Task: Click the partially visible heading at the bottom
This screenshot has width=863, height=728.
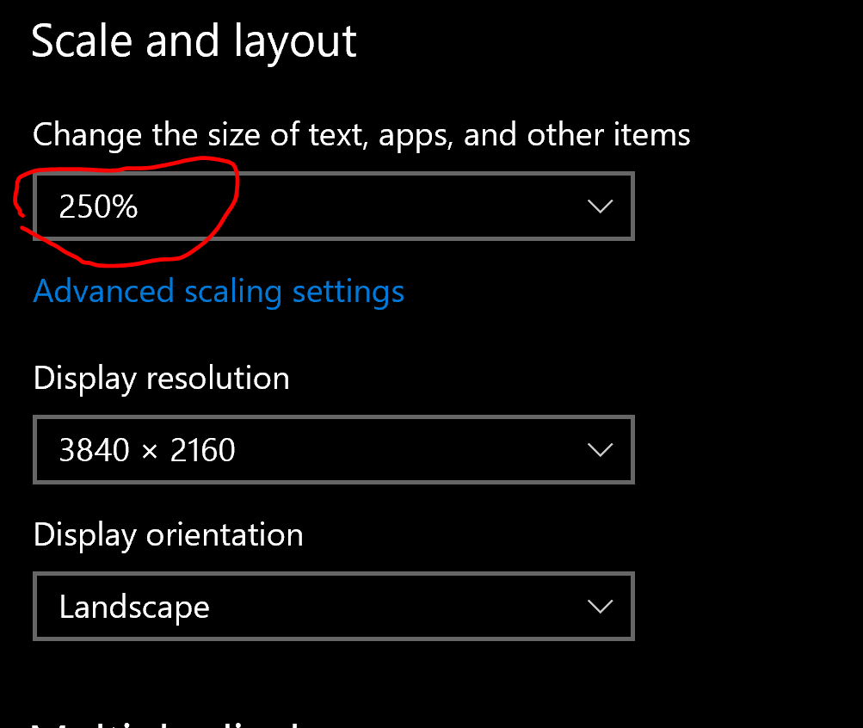Action: pos(163,723)
